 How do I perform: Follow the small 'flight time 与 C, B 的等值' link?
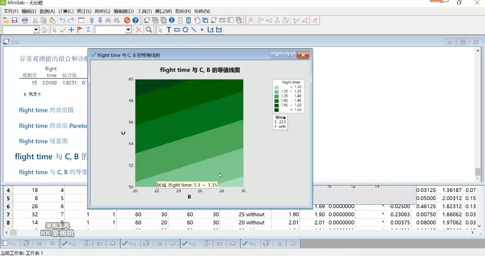pyautogui.click(x=53, y=172)
